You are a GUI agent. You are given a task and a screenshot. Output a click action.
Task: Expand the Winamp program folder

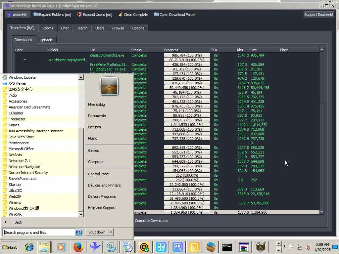(x=15, y=202)
